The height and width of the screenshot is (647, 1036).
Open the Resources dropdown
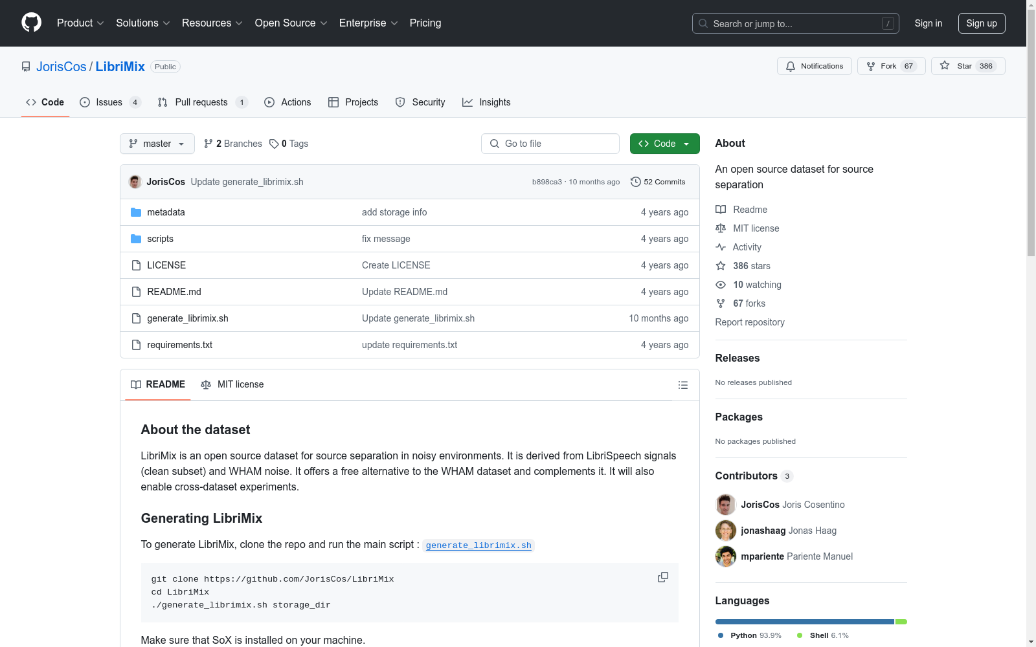[x=212, y=23]
